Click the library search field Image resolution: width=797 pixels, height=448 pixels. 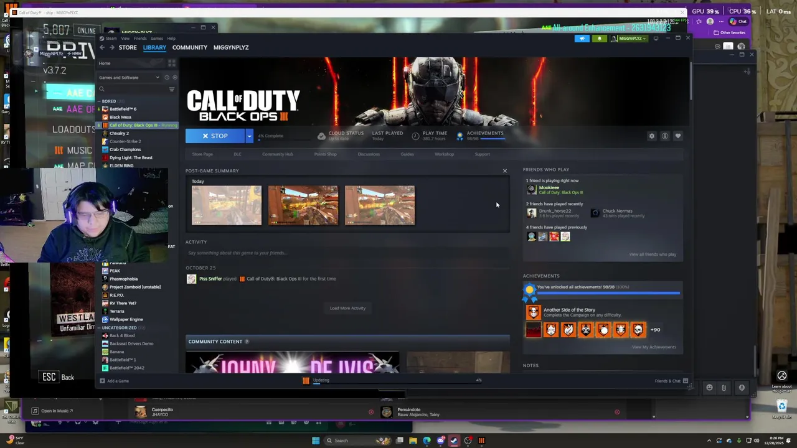tap(131, 89)
